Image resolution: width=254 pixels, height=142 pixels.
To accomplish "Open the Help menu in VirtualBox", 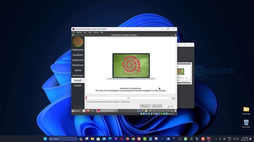I will 102,32.
